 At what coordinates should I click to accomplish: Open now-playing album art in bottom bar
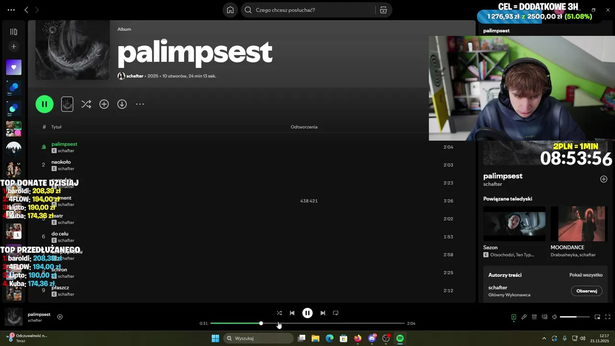coord(13,317)
